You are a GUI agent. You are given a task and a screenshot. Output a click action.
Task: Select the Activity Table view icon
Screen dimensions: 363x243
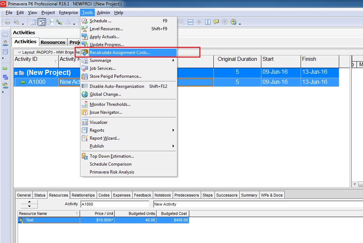33,22
